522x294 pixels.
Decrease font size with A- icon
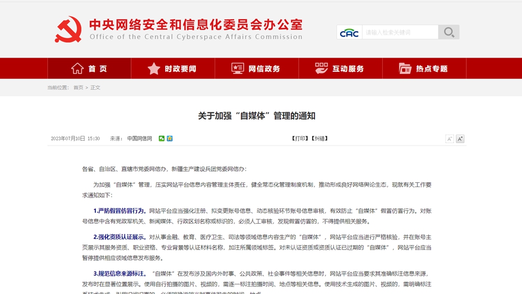point(449,139)
